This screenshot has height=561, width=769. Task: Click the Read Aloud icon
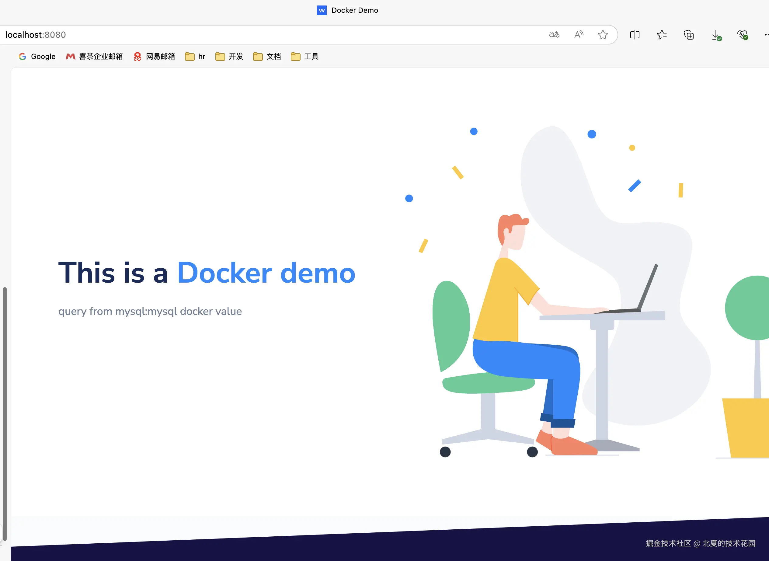579,35
